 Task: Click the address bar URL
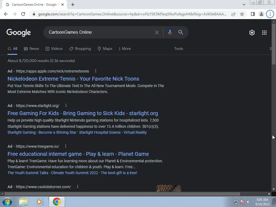pos(132,14)
